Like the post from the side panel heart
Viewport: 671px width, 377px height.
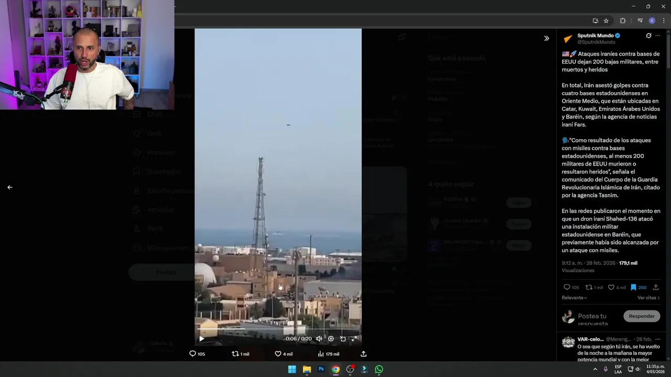point(616,287)
